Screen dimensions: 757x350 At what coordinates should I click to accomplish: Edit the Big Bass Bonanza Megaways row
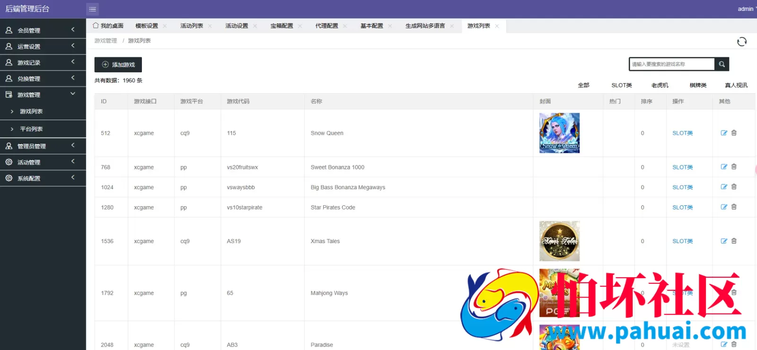coord(724,187)
